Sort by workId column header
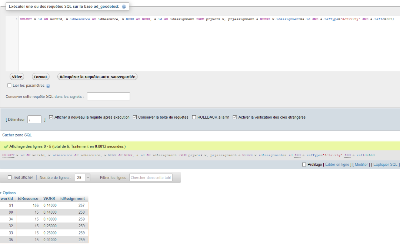 [x=7, y=198]
